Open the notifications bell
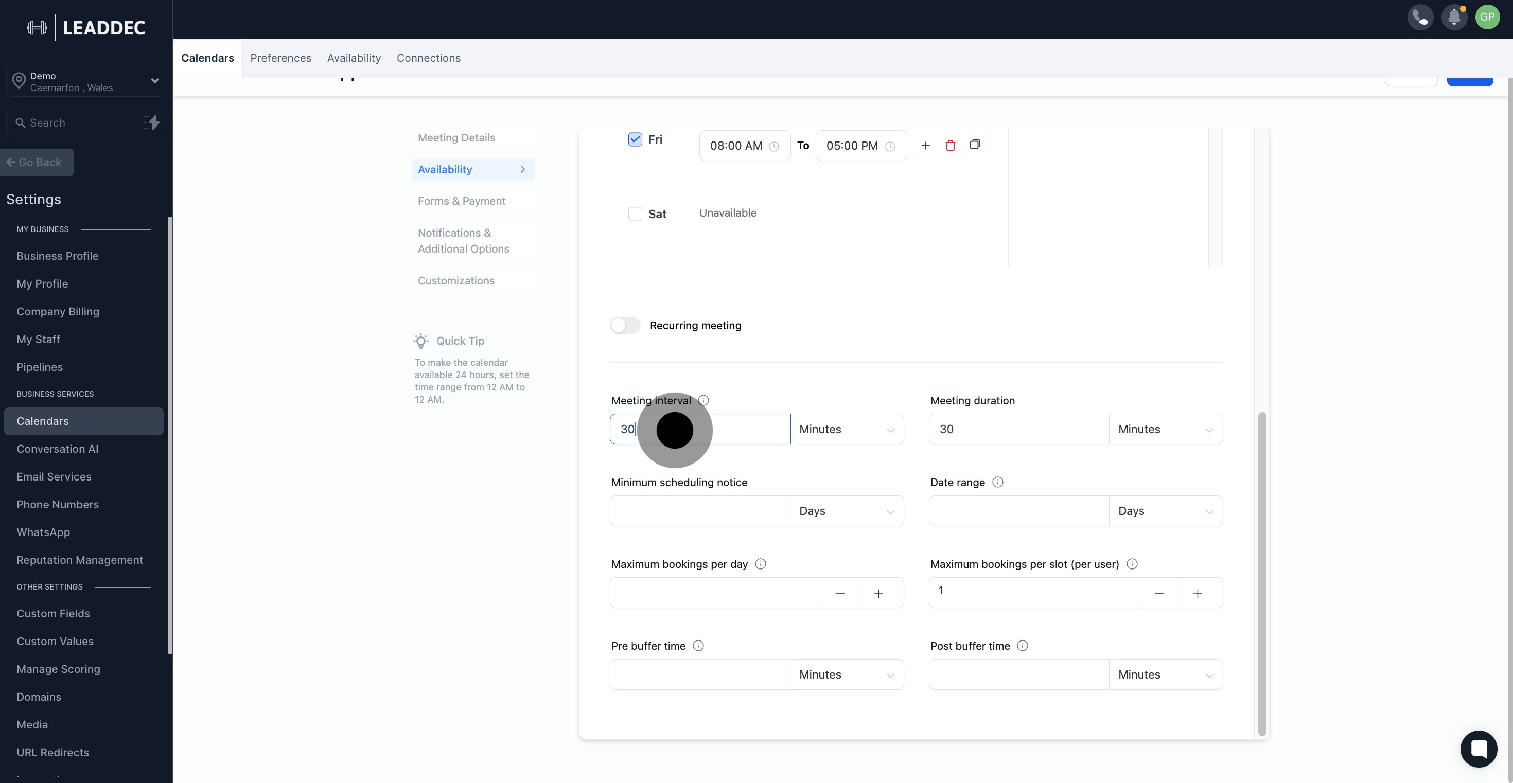Screen dimensions: 1513x783 1454,17
